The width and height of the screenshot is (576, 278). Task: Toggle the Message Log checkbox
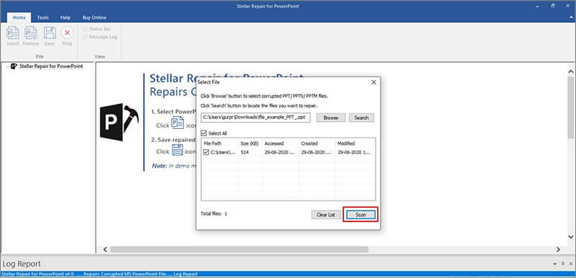tap(85, 37)
